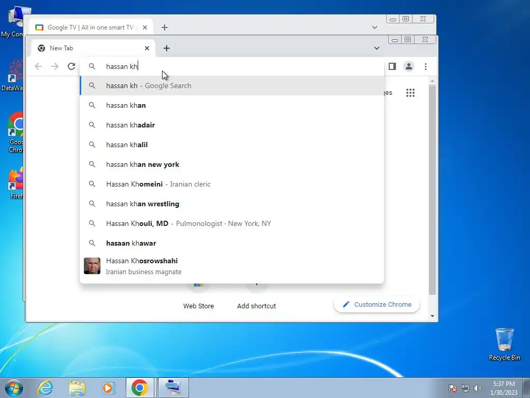Open the Chrome side panel icon

point(392,66)
